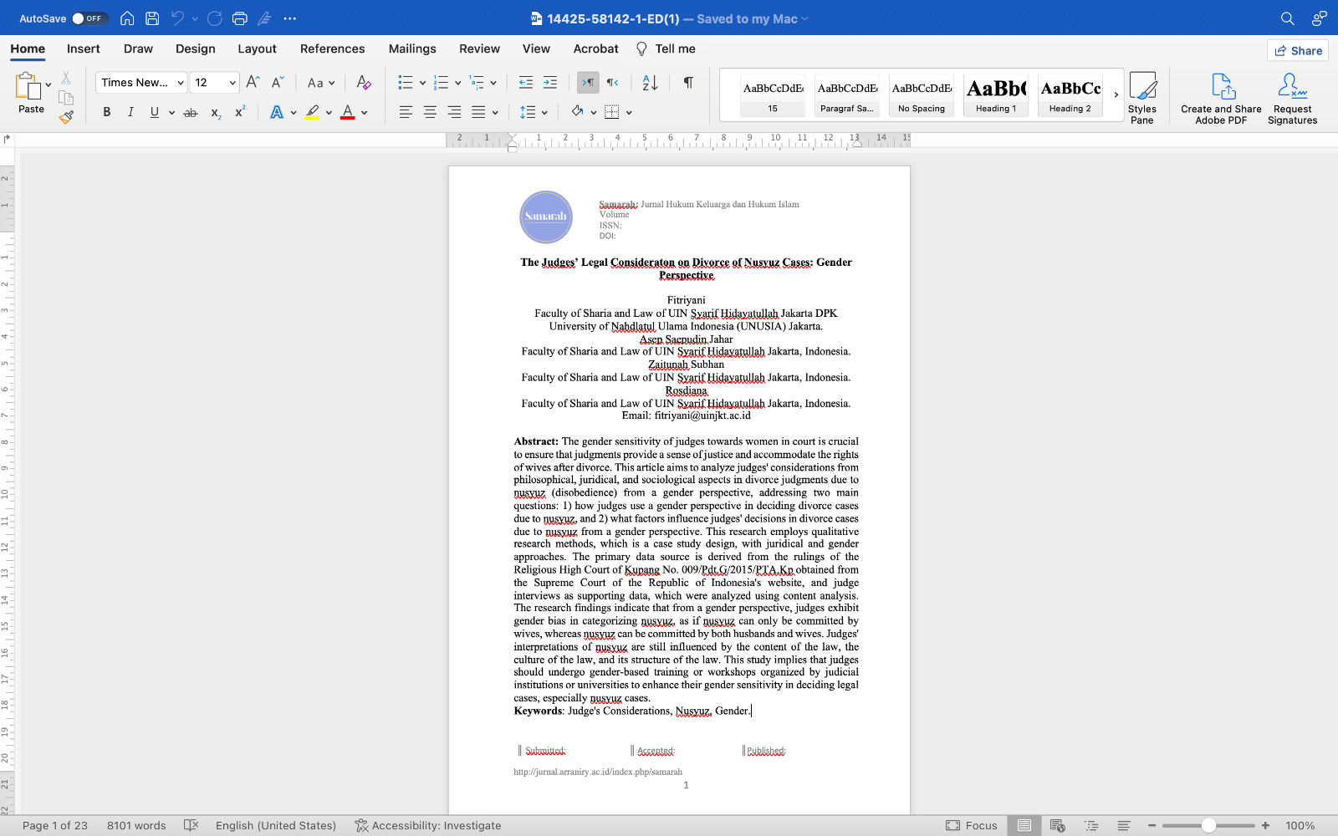
Task: Toggle Bold formatting
Action: tap(106, 112)
